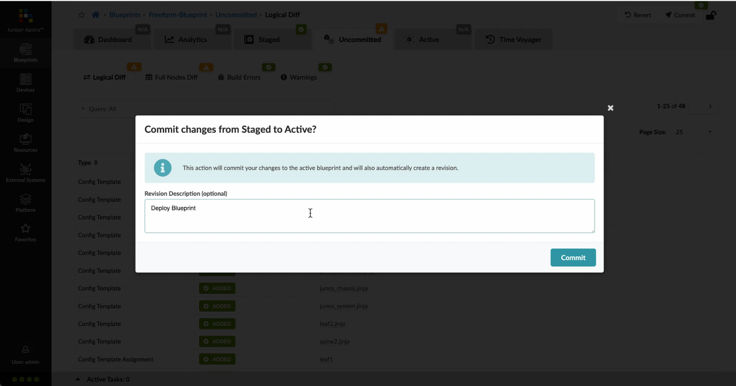Click green check badge above padlock
This screenshot has width=736, height=386.
click(701, 6)
